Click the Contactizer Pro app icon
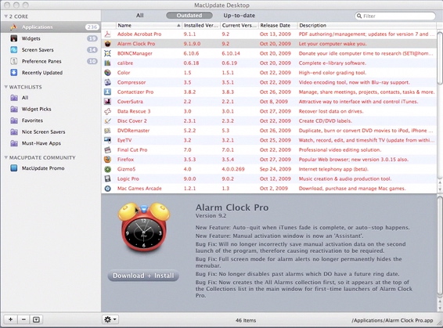This screenshot has width=443, height=328. [x=108, y=92]
